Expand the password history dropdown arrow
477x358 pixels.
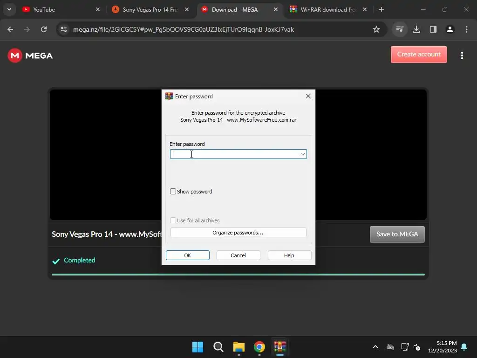303,154
